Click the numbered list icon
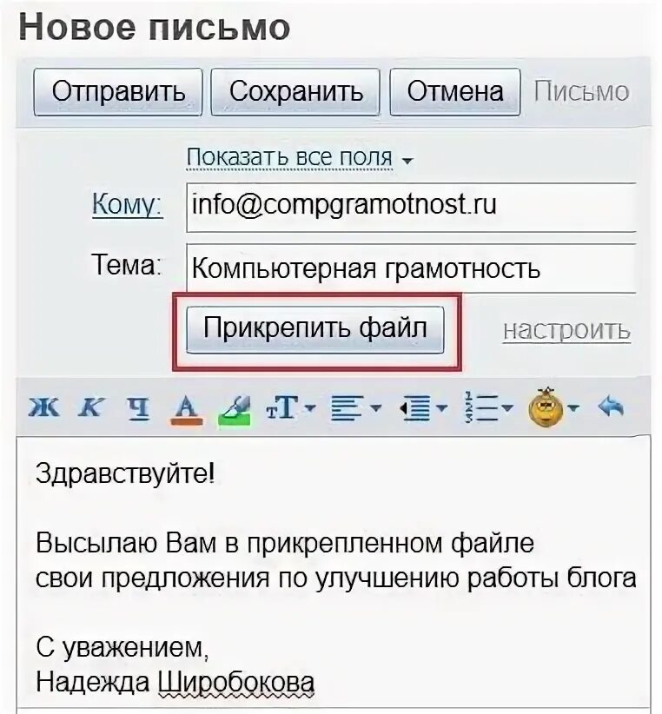This screenshot has height=714, width=662. click(480, 407)
